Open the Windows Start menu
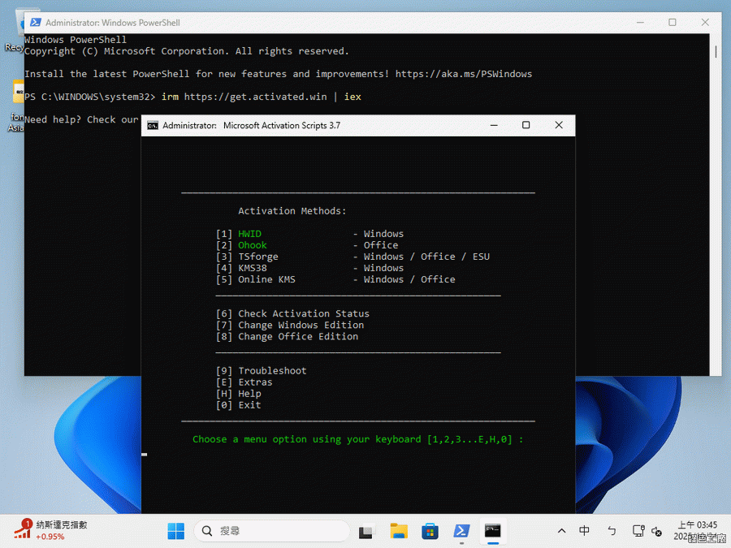 (175, 531)
